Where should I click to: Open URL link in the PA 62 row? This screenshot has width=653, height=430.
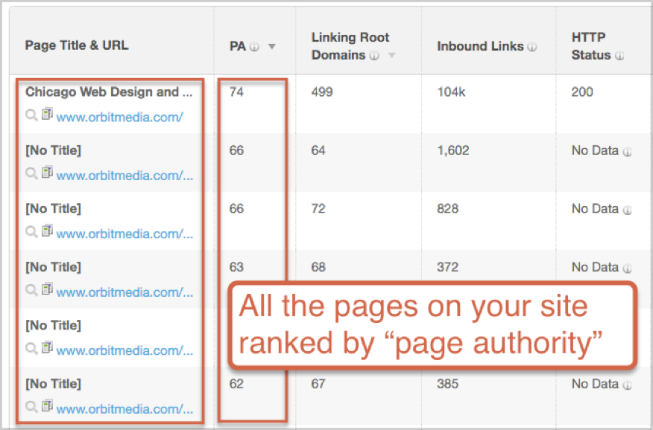point(124,409)
